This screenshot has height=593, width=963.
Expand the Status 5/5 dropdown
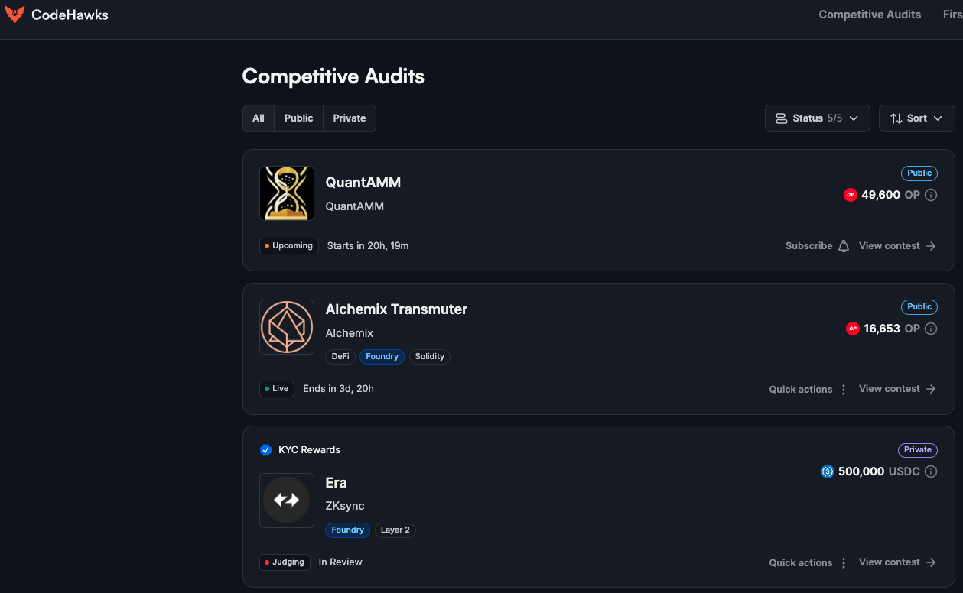[x=817, y=118]
